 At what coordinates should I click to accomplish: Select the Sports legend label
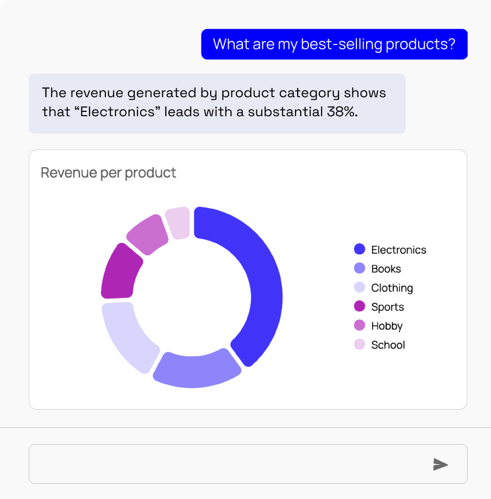click(x=387, y=307)
